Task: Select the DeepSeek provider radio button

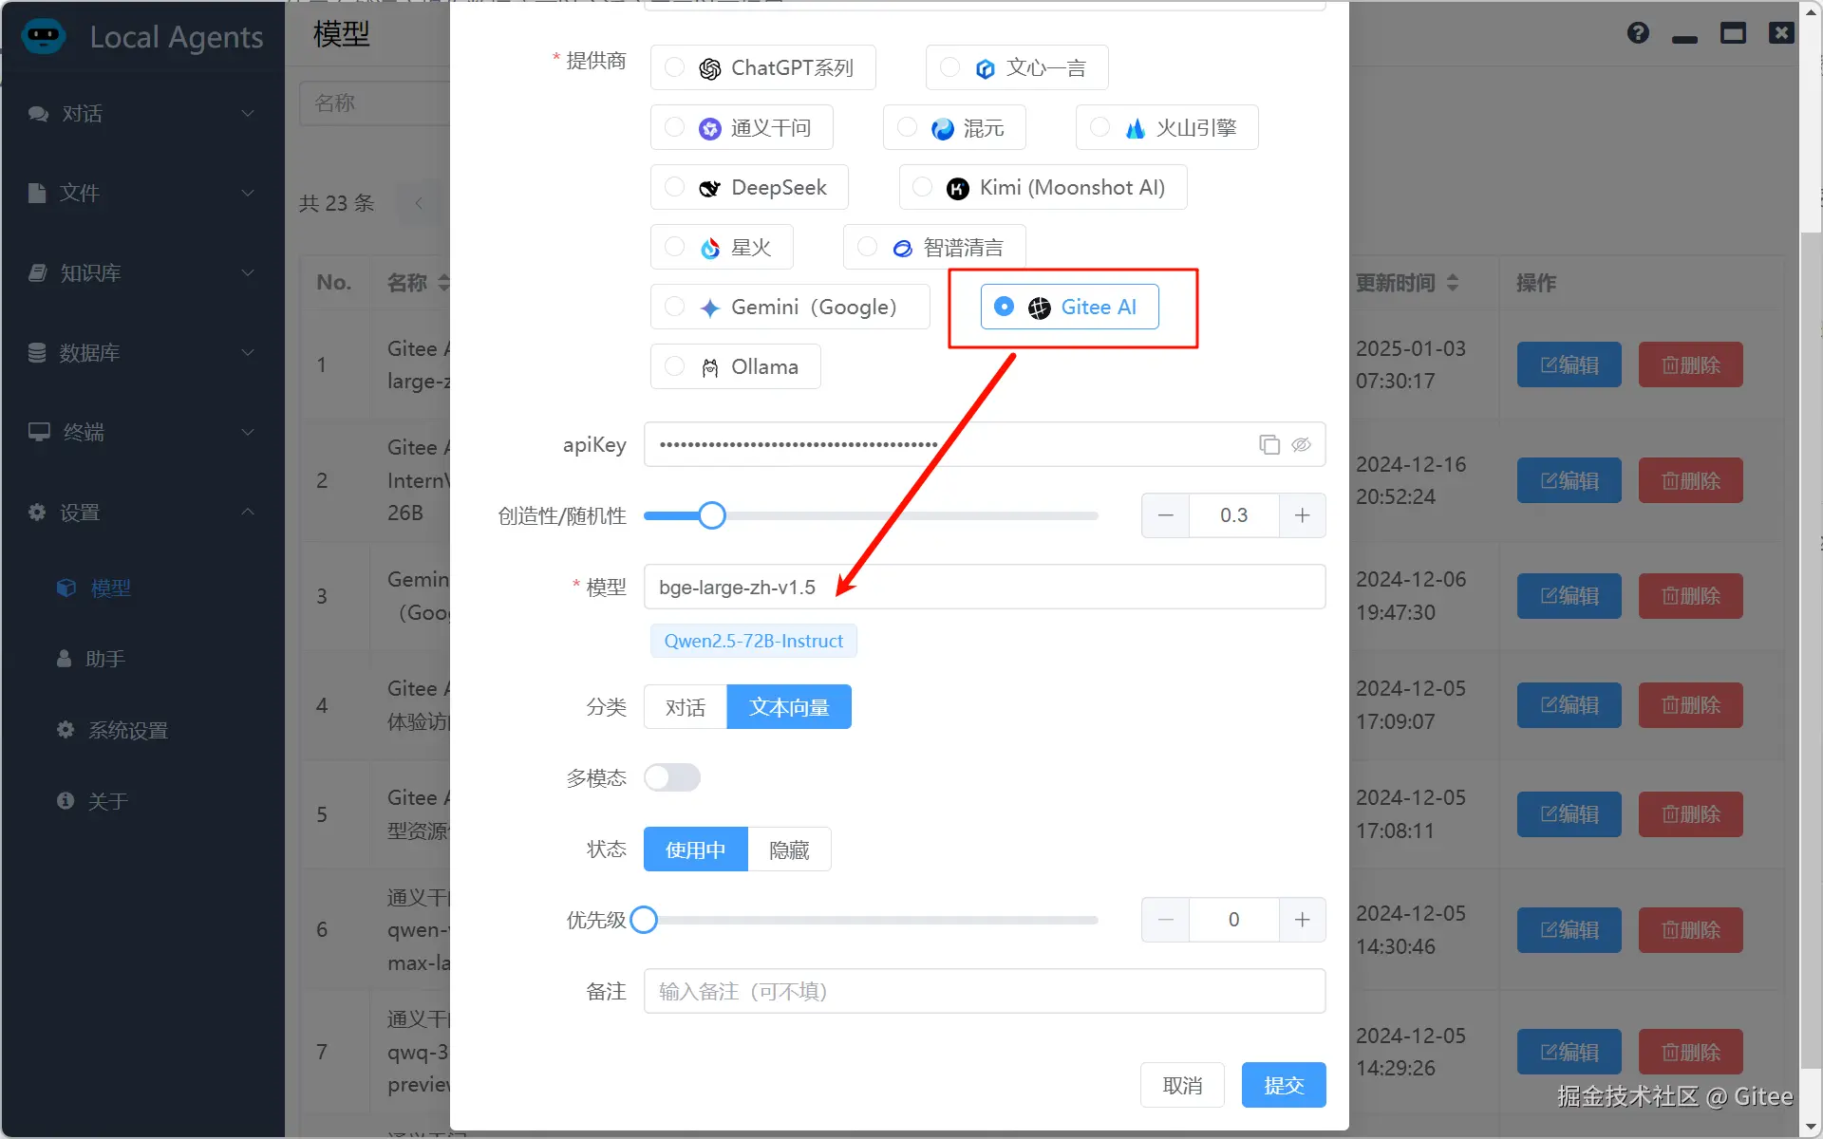Action: pyautogui.click(x=674, y=187)
